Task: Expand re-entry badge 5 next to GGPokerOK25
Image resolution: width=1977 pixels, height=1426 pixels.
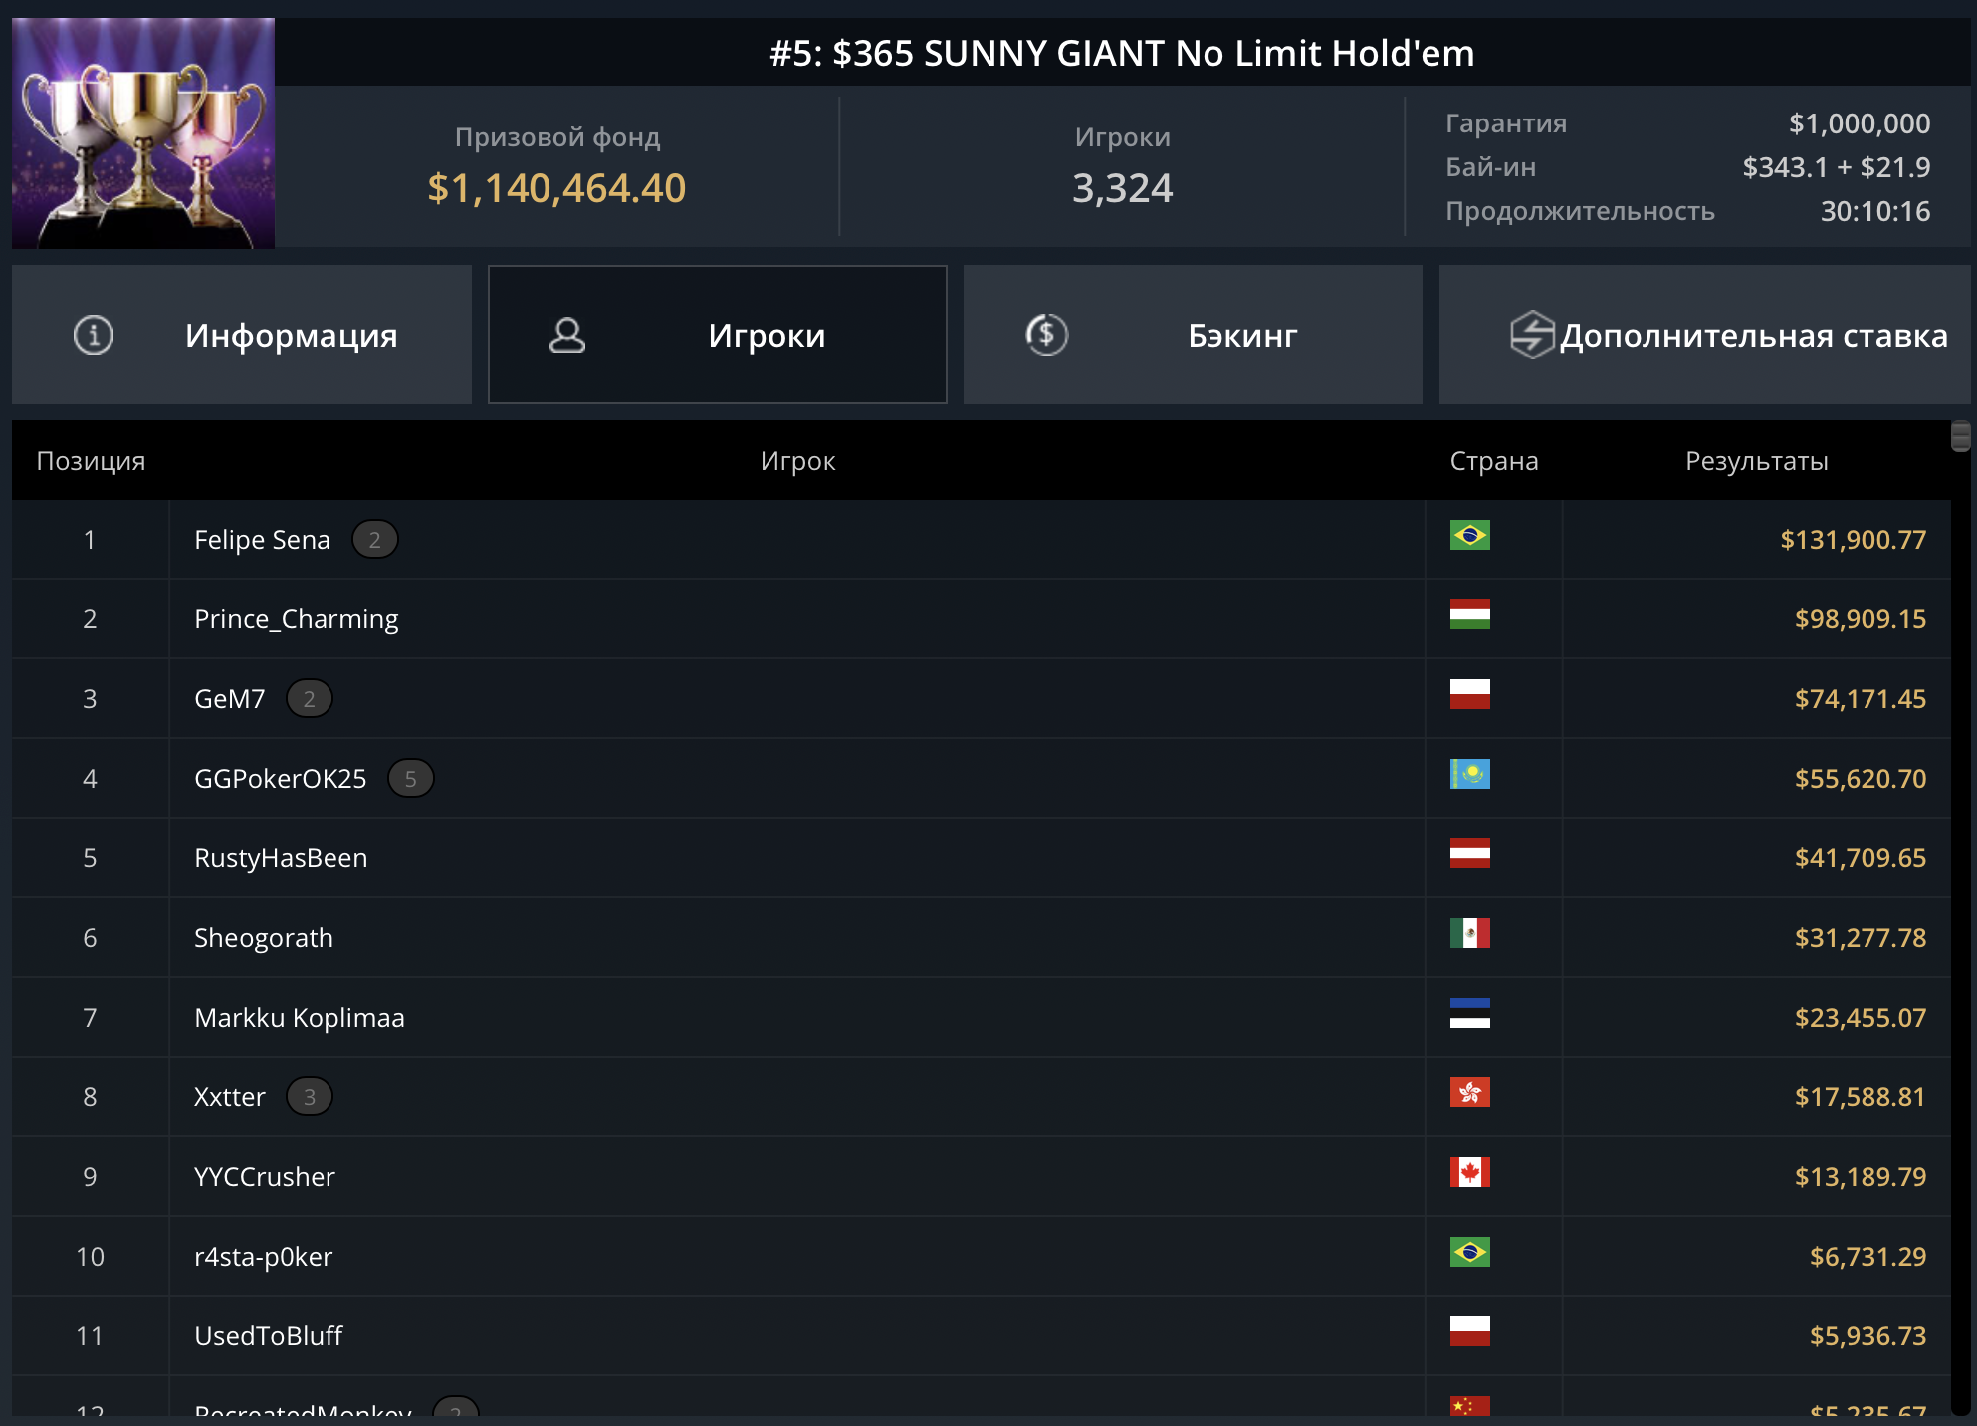Action: click(410, 779)
